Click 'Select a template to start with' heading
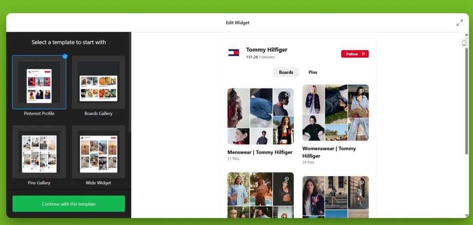Image resolution: width=473 pixels, height=225 pixels. (69, 42)
